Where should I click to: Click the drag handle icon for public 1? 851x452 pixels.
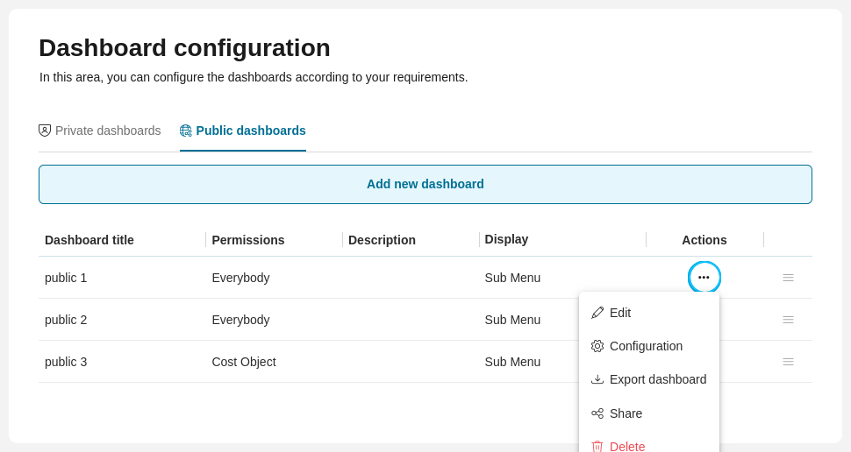point(788,278)
